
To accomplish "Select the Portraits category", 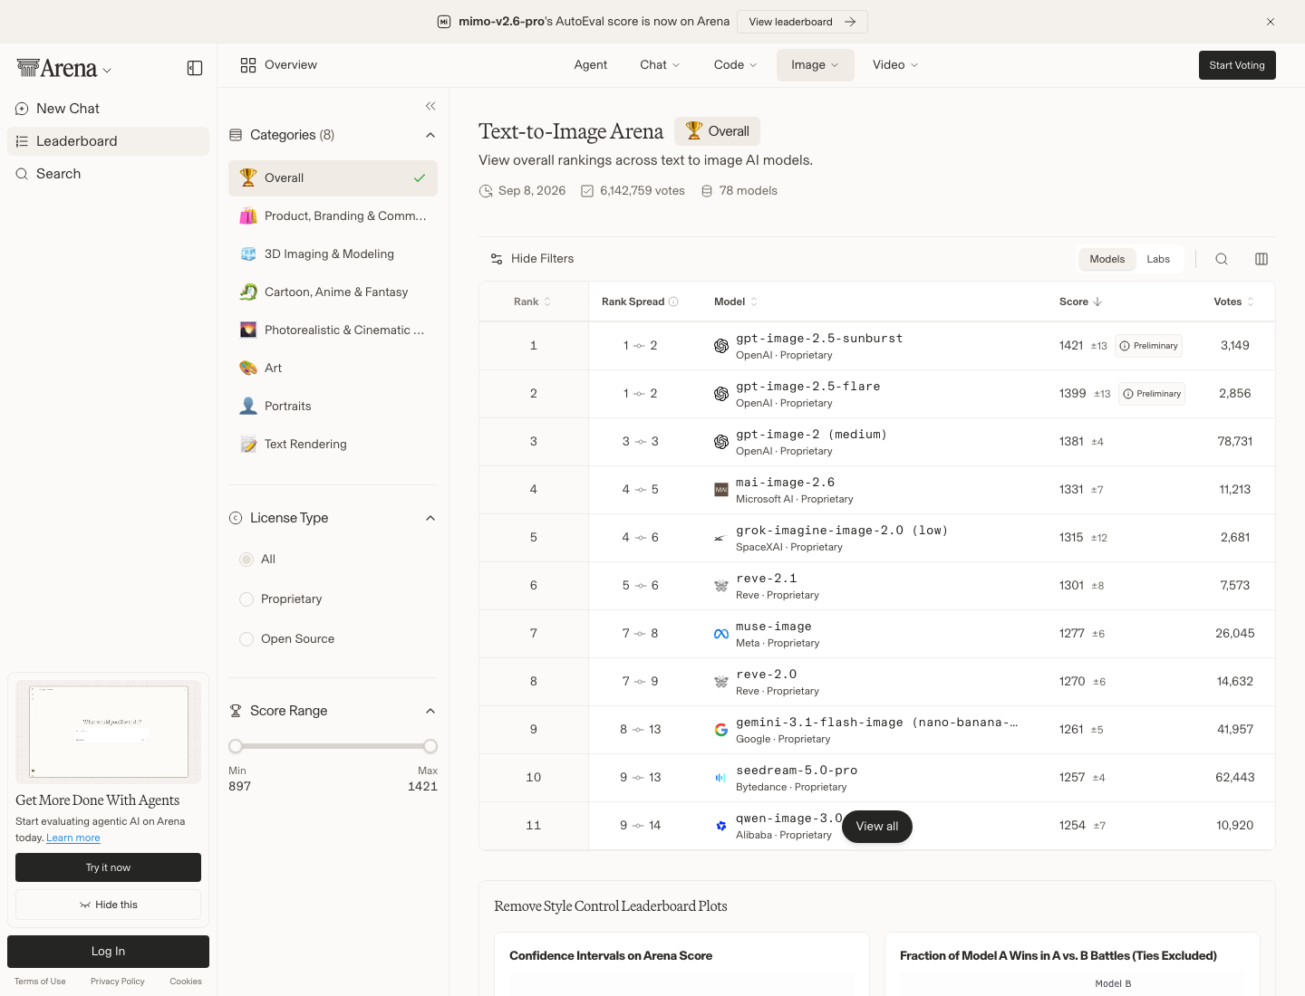I will [x=333, y=406].
